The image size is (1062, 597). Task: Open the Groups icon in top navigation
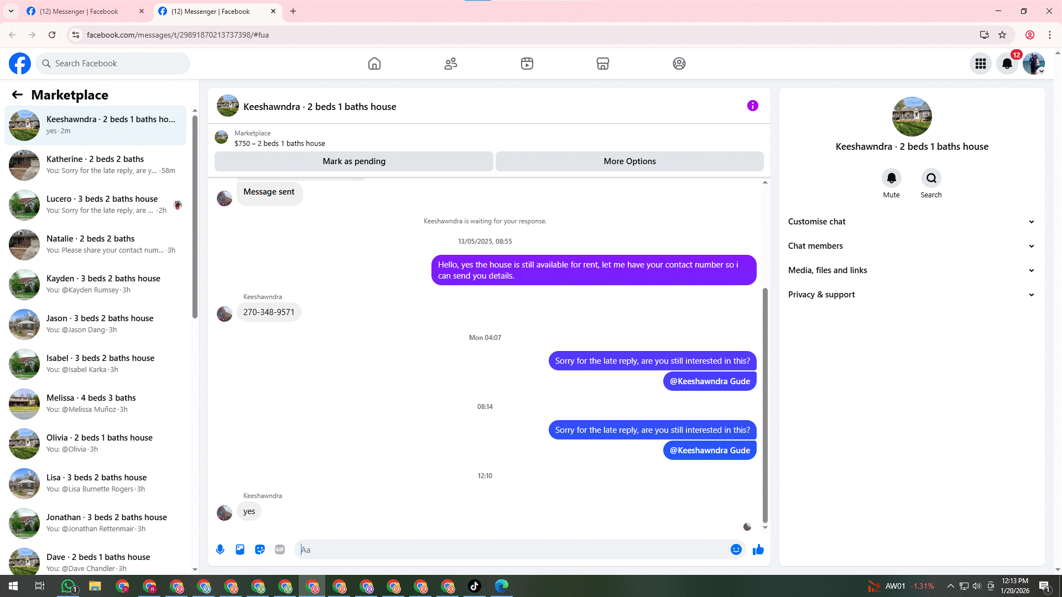[x=679, y=64]
